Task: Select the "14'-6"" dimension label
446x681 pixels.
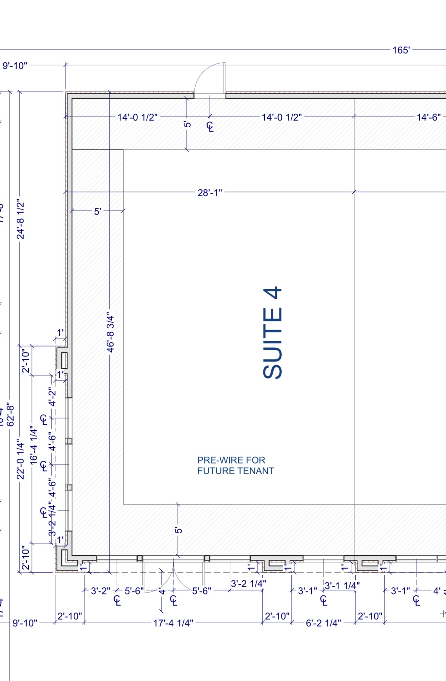Action: 429,117
